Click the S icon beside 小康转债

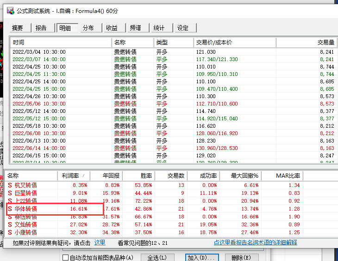[10, 233]
